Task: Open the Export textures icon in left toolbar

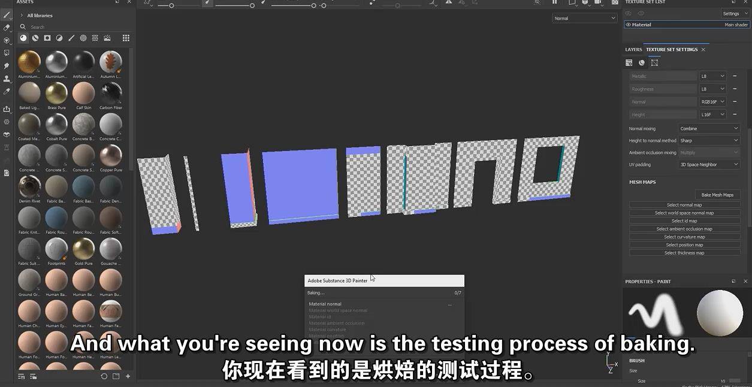Action: point(7,109)
